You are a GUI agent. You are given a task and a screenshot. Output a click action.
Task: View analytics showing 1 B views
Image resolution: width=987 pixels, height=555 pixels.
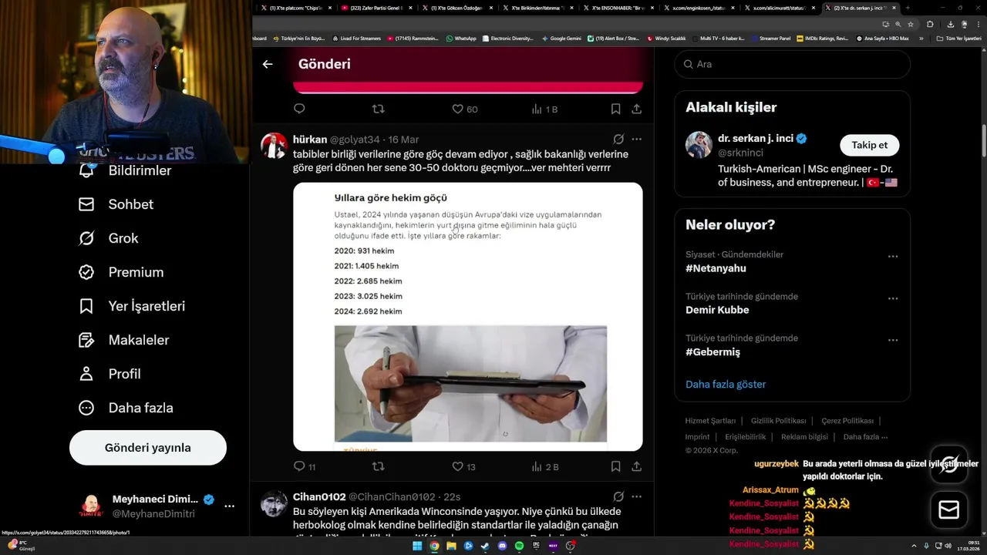click(544, 109)
